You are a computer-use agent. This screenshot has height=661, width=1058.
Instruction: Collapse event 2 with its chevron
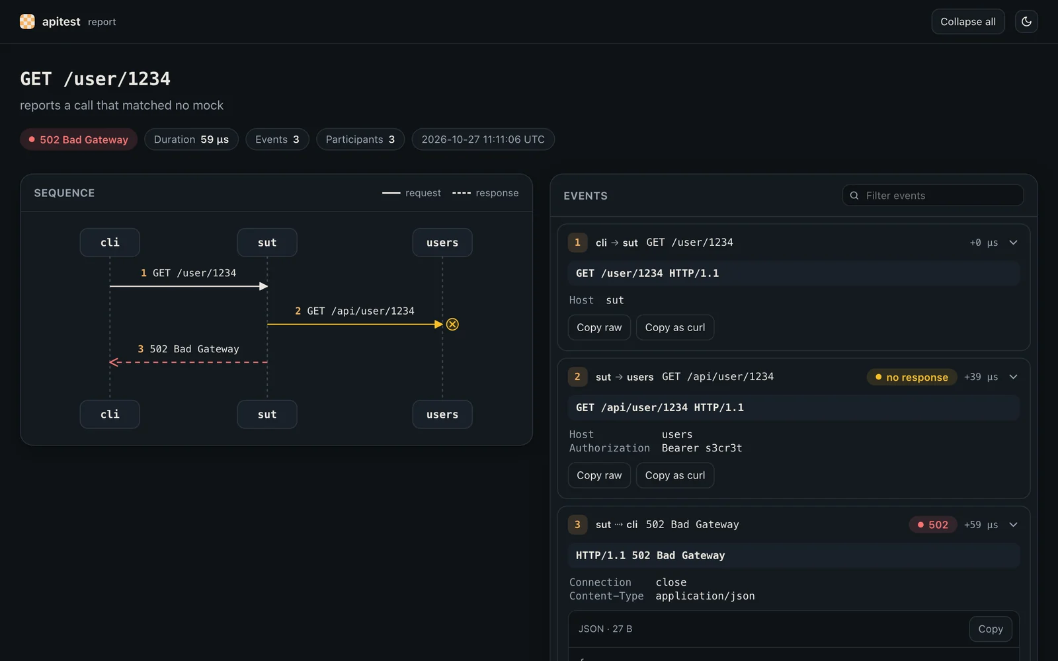1013,377
